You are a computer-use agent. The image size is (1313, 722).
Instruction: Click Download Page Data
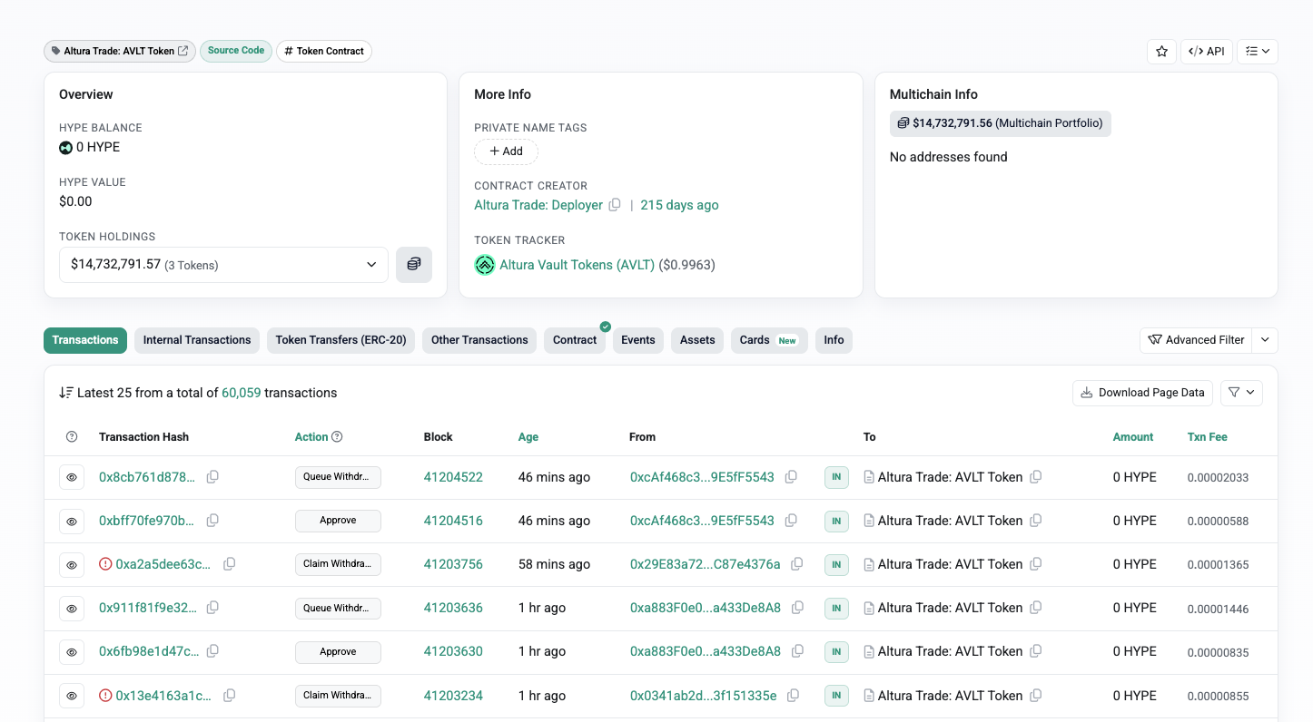(x=1142, y=393)
